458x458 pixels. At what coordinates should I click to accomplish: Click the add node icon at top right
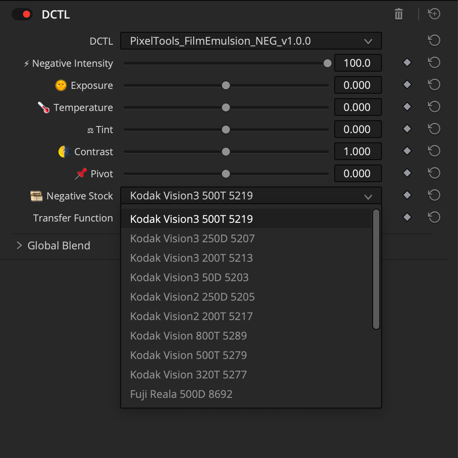(x=434, y=14)
